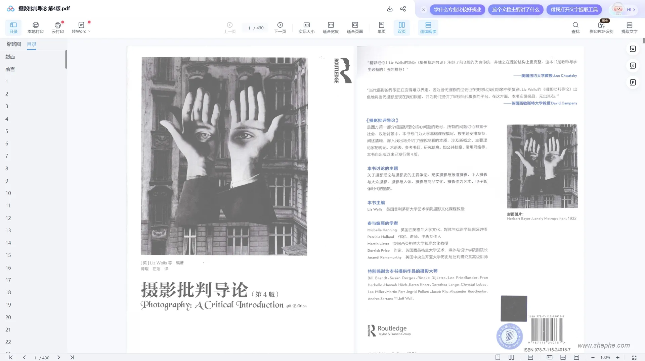This screenshot has height=361, width=645.
Task: Share the document via the share icon
Action: (403, 9)
